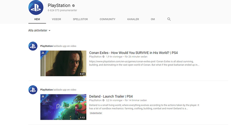This screenshot has width=231, height=126.
Task: Open Deiland - Launch Trailer title link
Action: (x=111, y=96)
